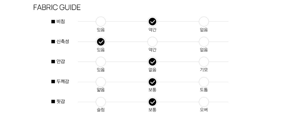Image resolution: width=293 pixels, height=121 pixels.
Task: Select 있음 circle in 비침 row
Action: (x=101, y=22)
